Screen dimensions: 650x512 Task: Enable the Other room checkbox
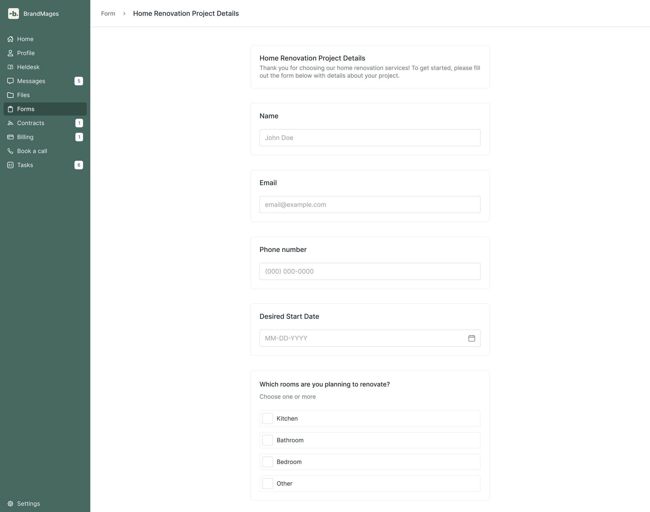(267, 483)
